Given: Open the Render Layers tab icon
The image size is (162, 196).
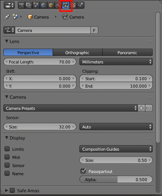Looking at the screenshot, I should click(x=29, y=5).
